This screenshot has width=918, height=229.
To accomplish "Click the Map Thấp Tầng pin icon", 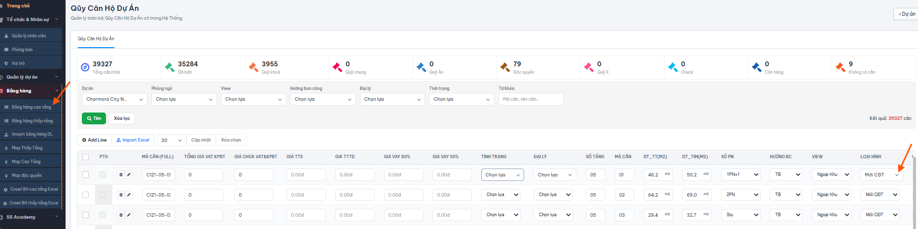I will pos(6,148).
